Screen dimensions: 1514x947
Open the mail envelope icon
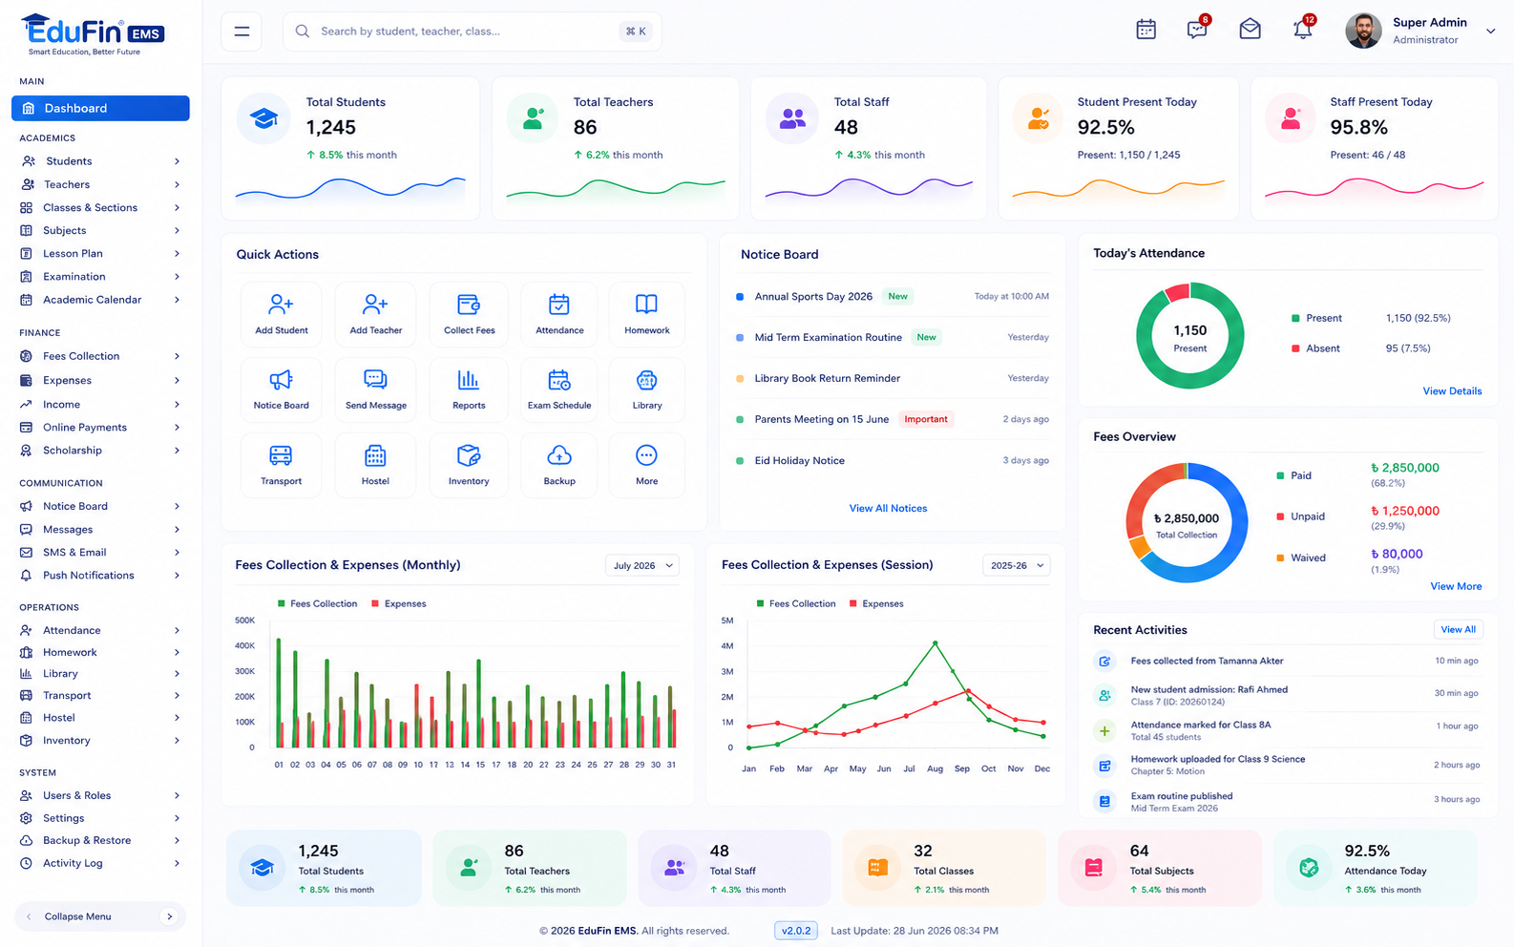[1250, 30]
